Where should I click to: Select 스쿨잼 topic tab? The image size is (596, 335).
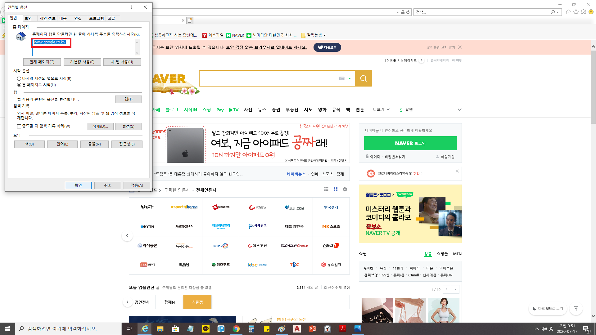pos(197,302)
